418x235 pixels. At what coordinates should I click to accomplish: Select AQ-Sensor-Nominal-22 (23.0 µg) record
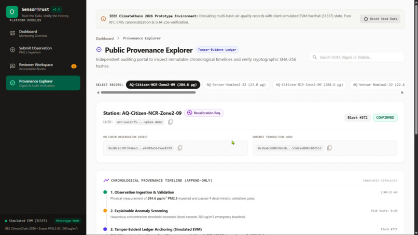coord(236,85)
